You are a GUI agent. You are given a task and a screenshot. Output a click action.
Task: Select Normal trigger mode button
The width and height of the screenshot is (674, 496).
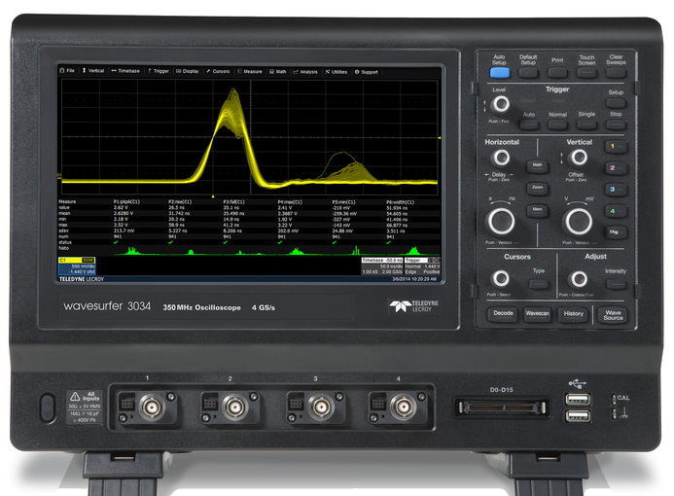click(557, 125)
